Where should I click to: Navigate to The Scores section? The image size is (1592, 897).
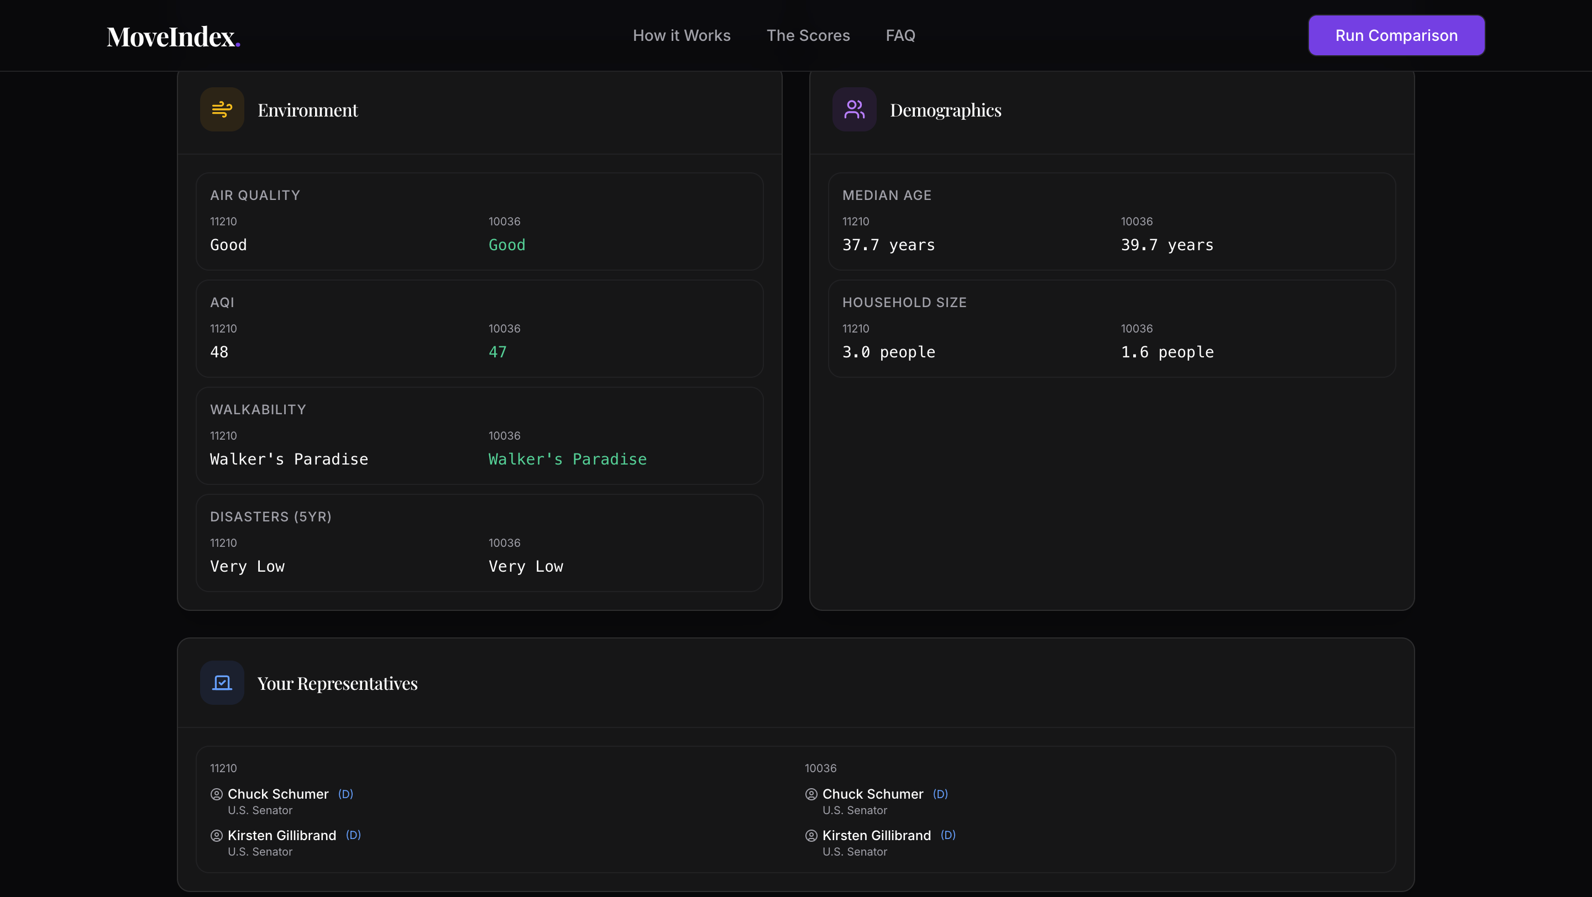(x=808, y=35)
